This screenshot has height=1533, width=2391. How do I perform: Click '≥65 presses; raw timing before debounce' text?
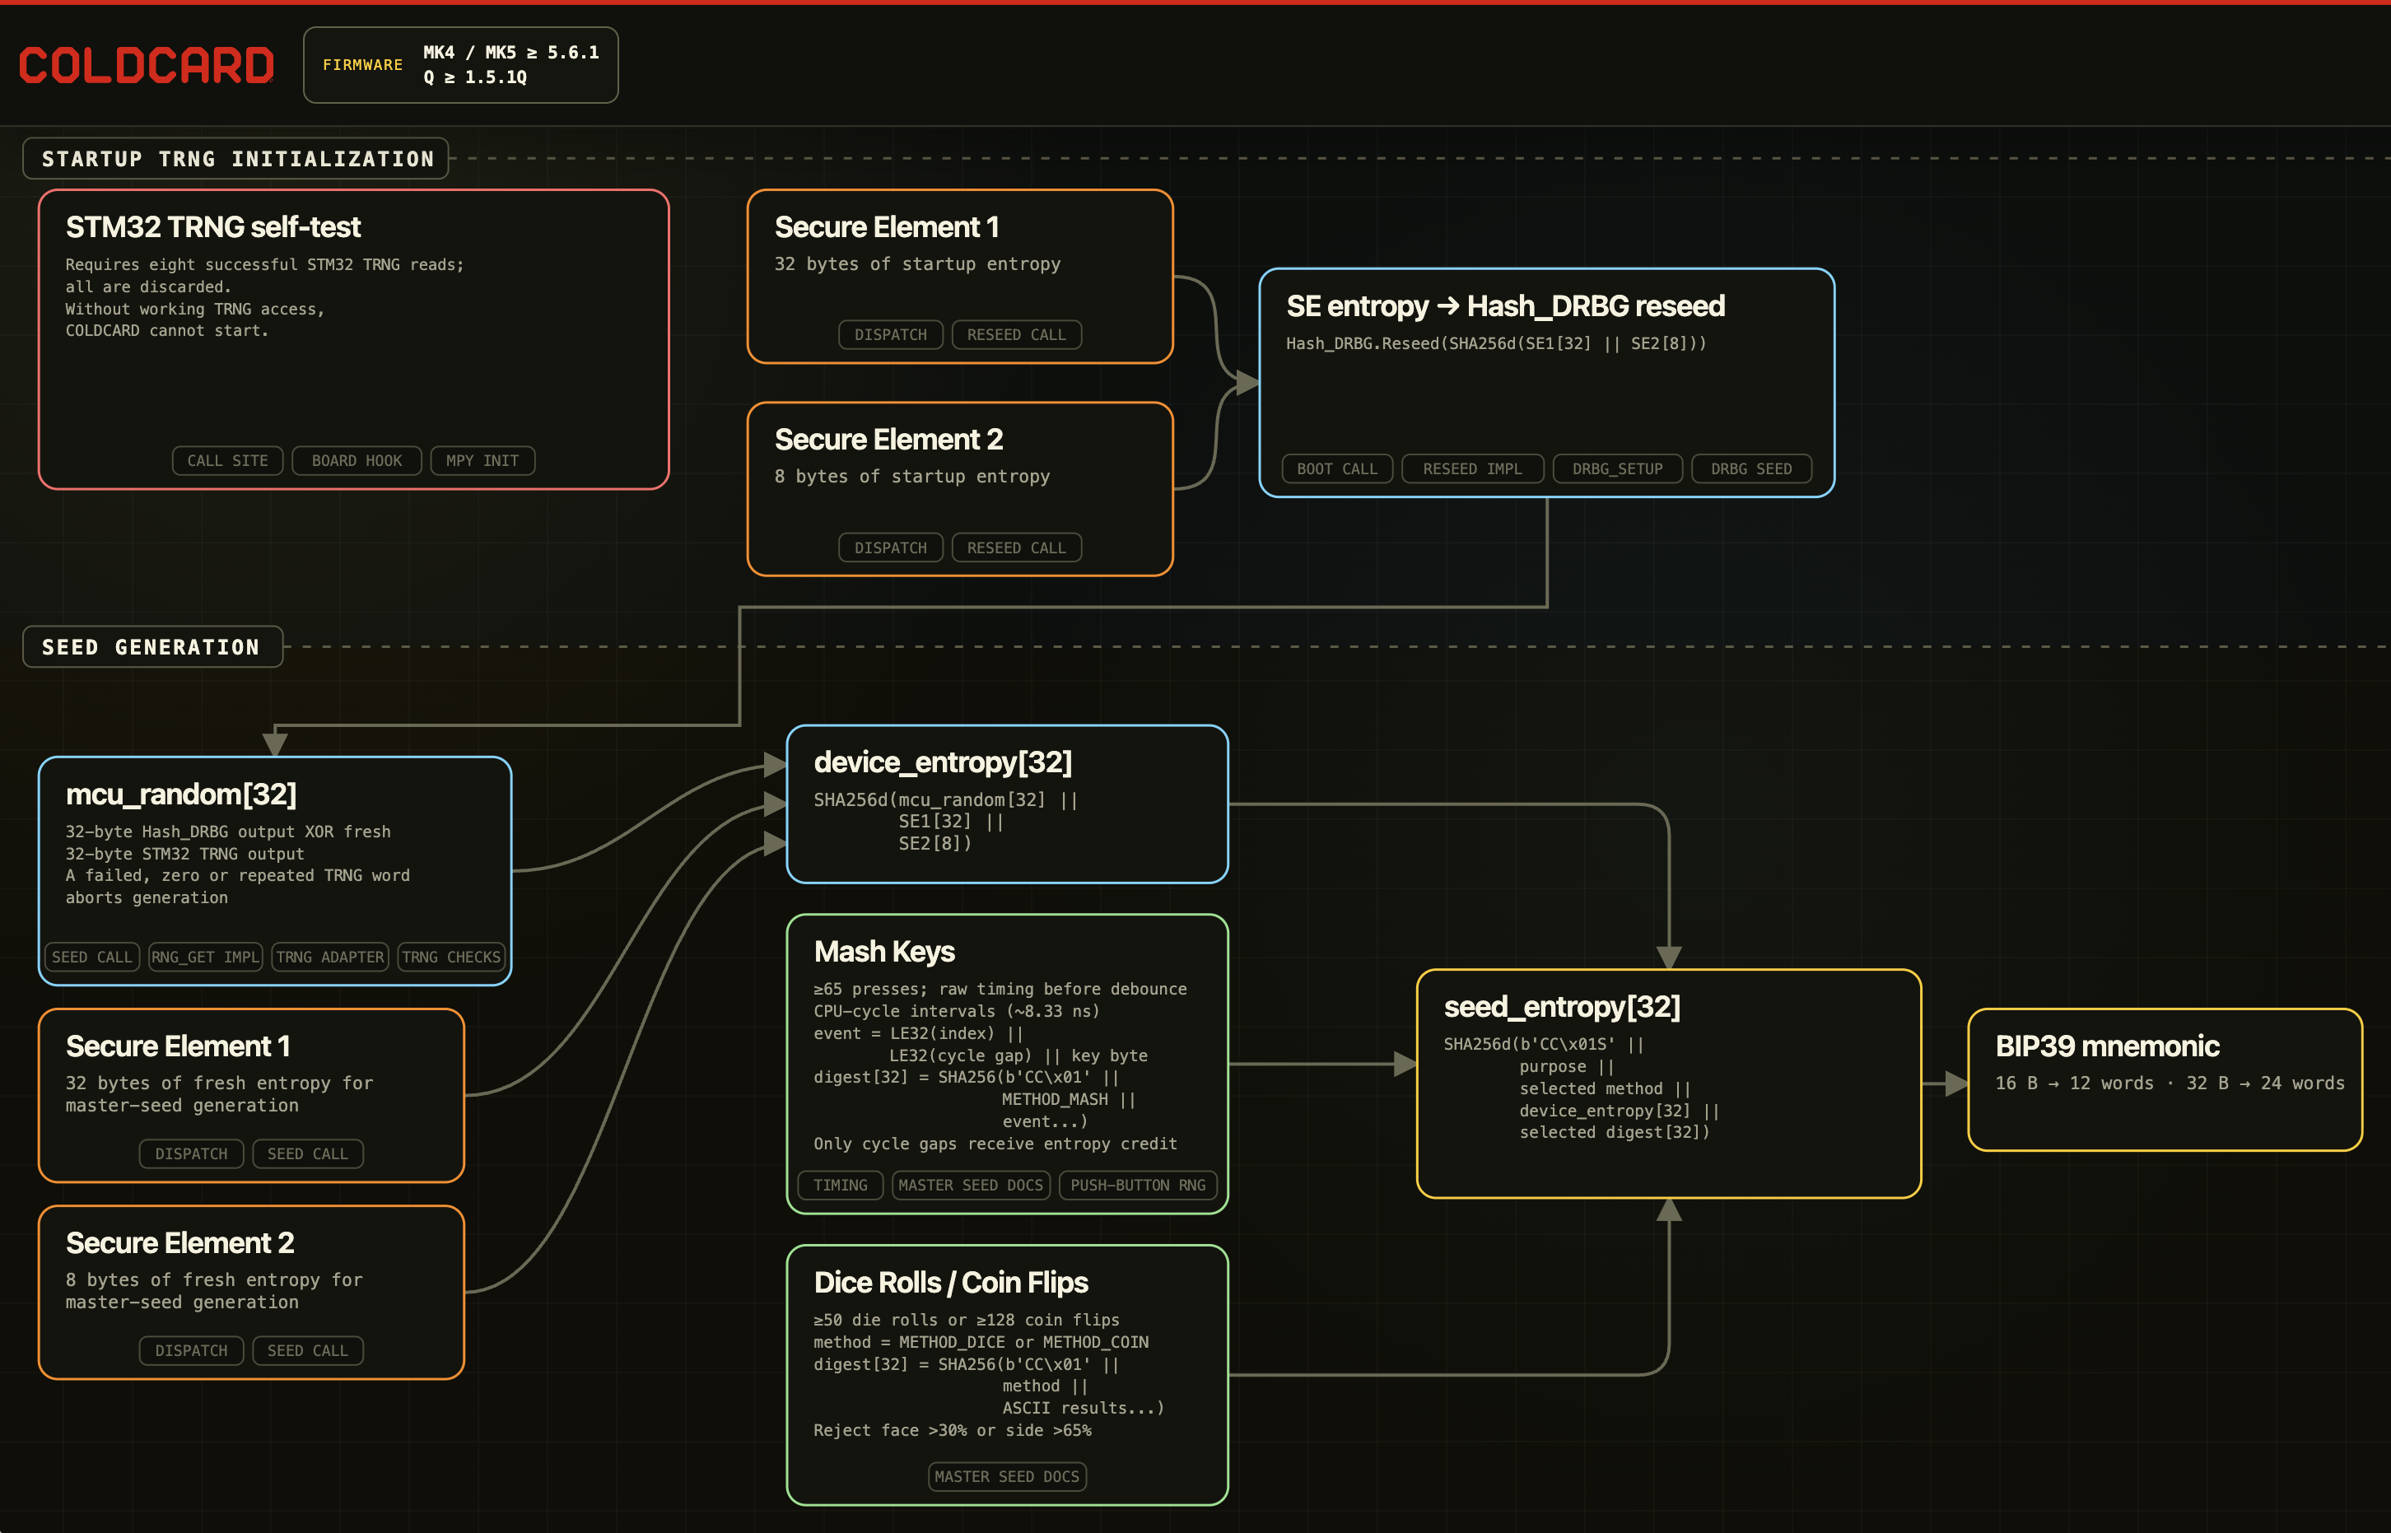click(x=1000, y=989)
